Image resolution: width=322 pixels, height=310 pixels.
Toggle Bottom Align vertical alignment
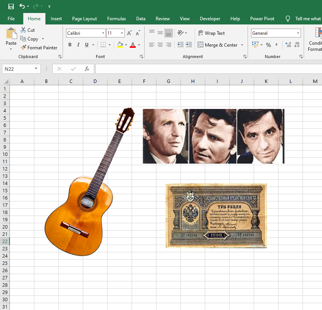169,33
